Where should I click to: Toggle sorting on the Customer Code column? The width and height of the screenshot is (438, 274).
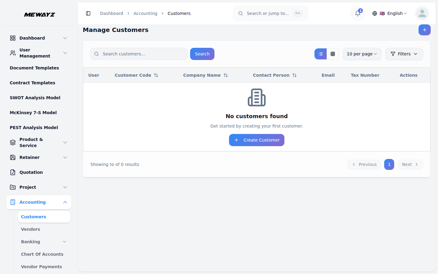(x=156, y=75)
